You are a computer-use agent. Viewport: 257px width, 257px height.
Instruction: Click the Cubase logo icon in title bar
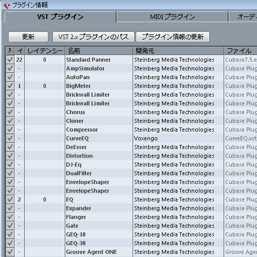(x=7, y=5)
